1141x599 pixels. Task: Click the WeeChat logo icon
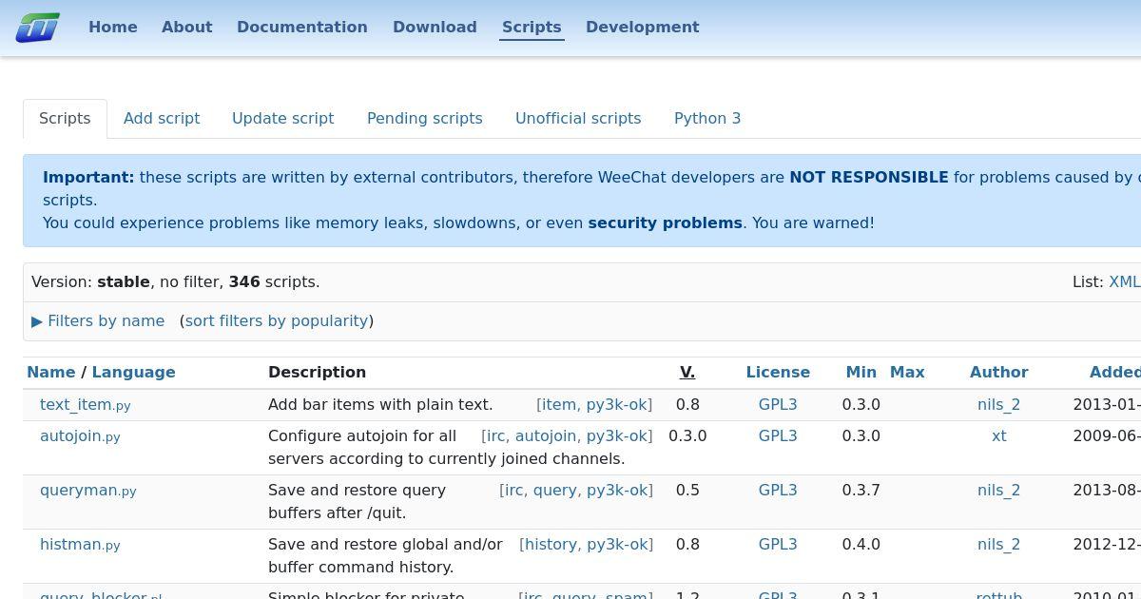[x=38, y=28]
